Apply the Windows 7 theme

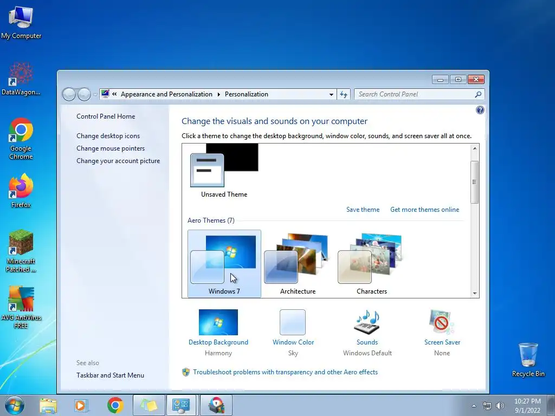pos(224,264)
